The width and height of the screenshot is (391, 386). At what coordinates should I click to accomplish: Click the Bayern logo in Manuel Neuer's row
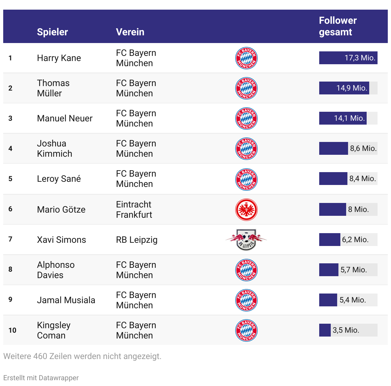(x=246, y=118)
